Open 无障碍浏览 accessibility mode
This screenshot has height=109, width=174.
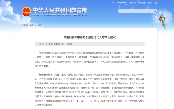coord(142,3)
